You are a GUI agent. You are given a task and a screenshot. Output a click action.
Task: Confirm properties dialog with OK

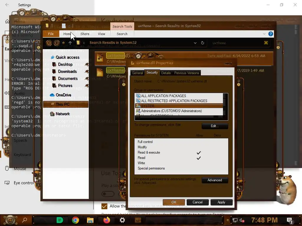tap(174, 202)
